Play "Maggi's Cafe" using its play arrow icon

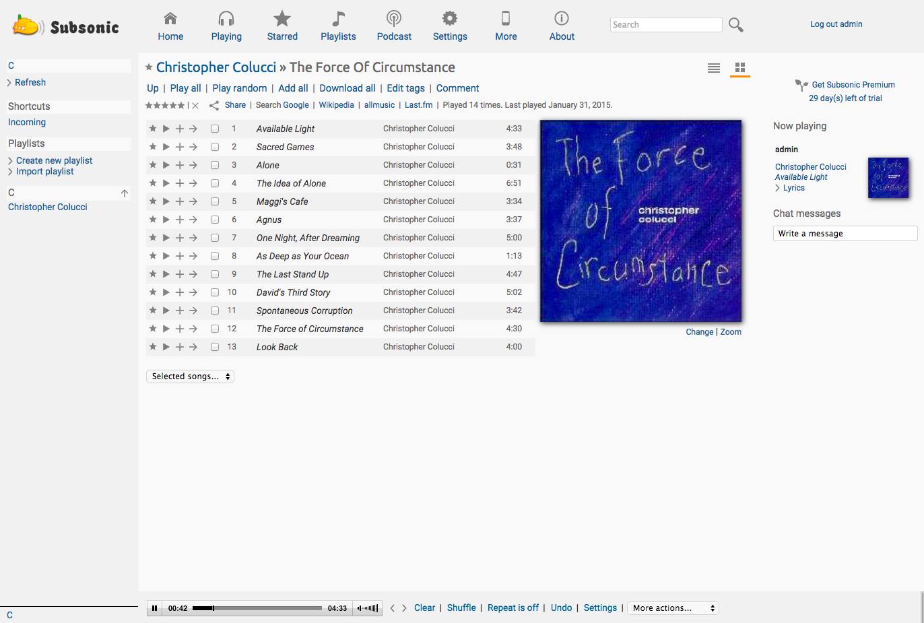coord(166,201)
